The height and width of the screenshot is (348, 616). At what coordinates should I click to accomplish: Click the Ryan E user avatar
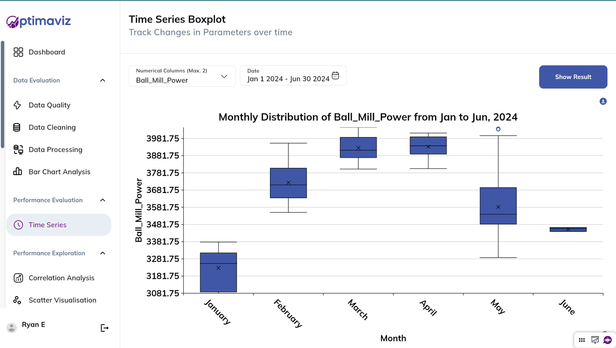tap(11, 327)
